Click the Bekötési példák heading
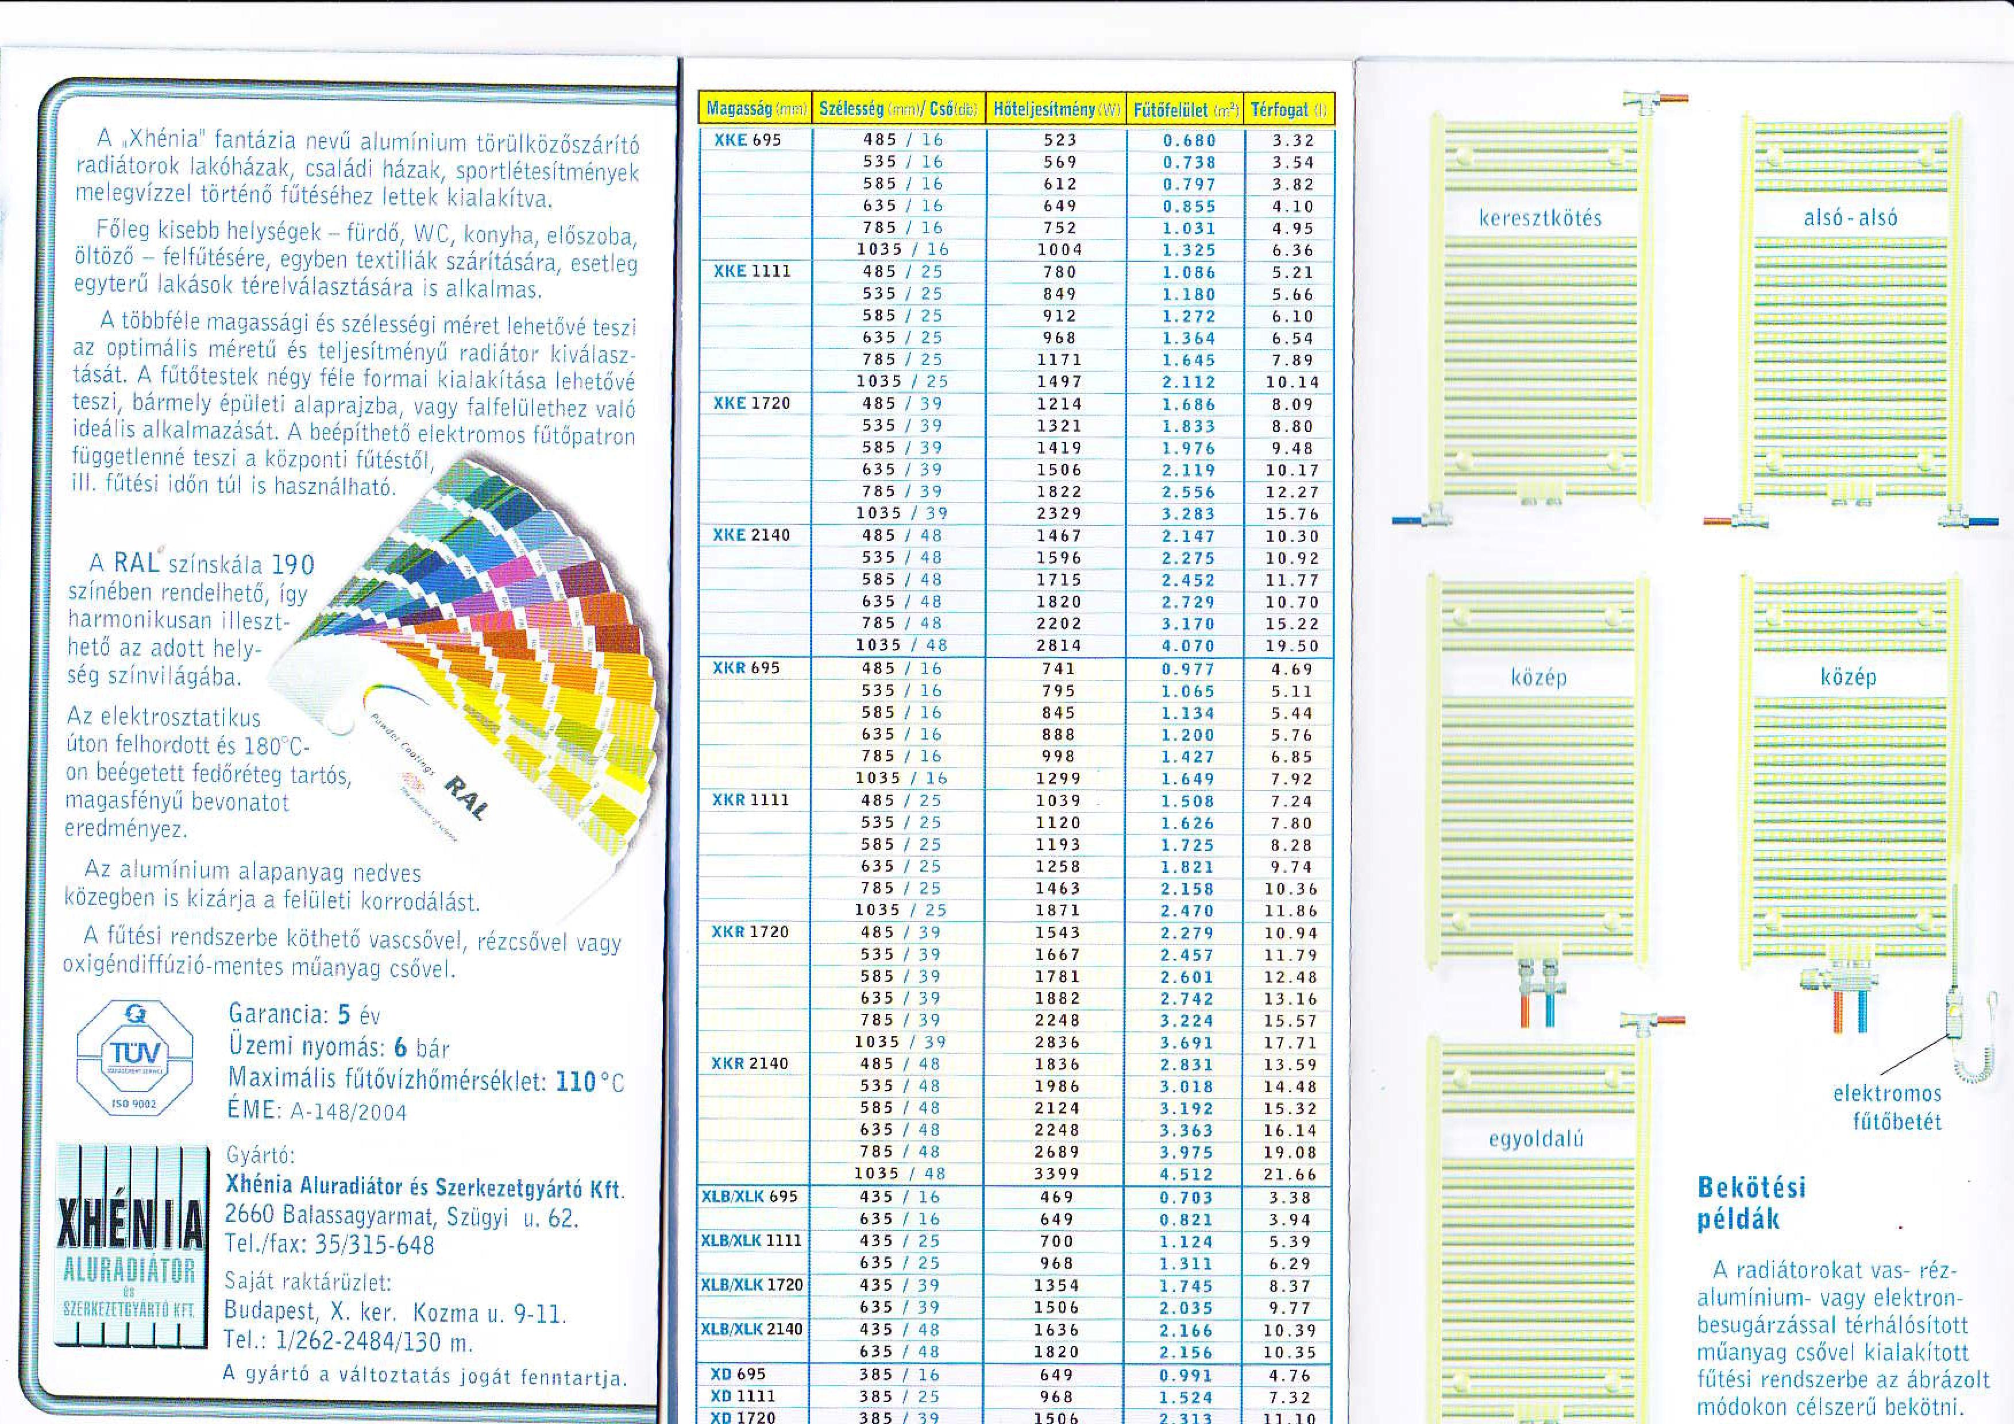The height and width of the screenshot is (1424, 2014). 1751,1204
